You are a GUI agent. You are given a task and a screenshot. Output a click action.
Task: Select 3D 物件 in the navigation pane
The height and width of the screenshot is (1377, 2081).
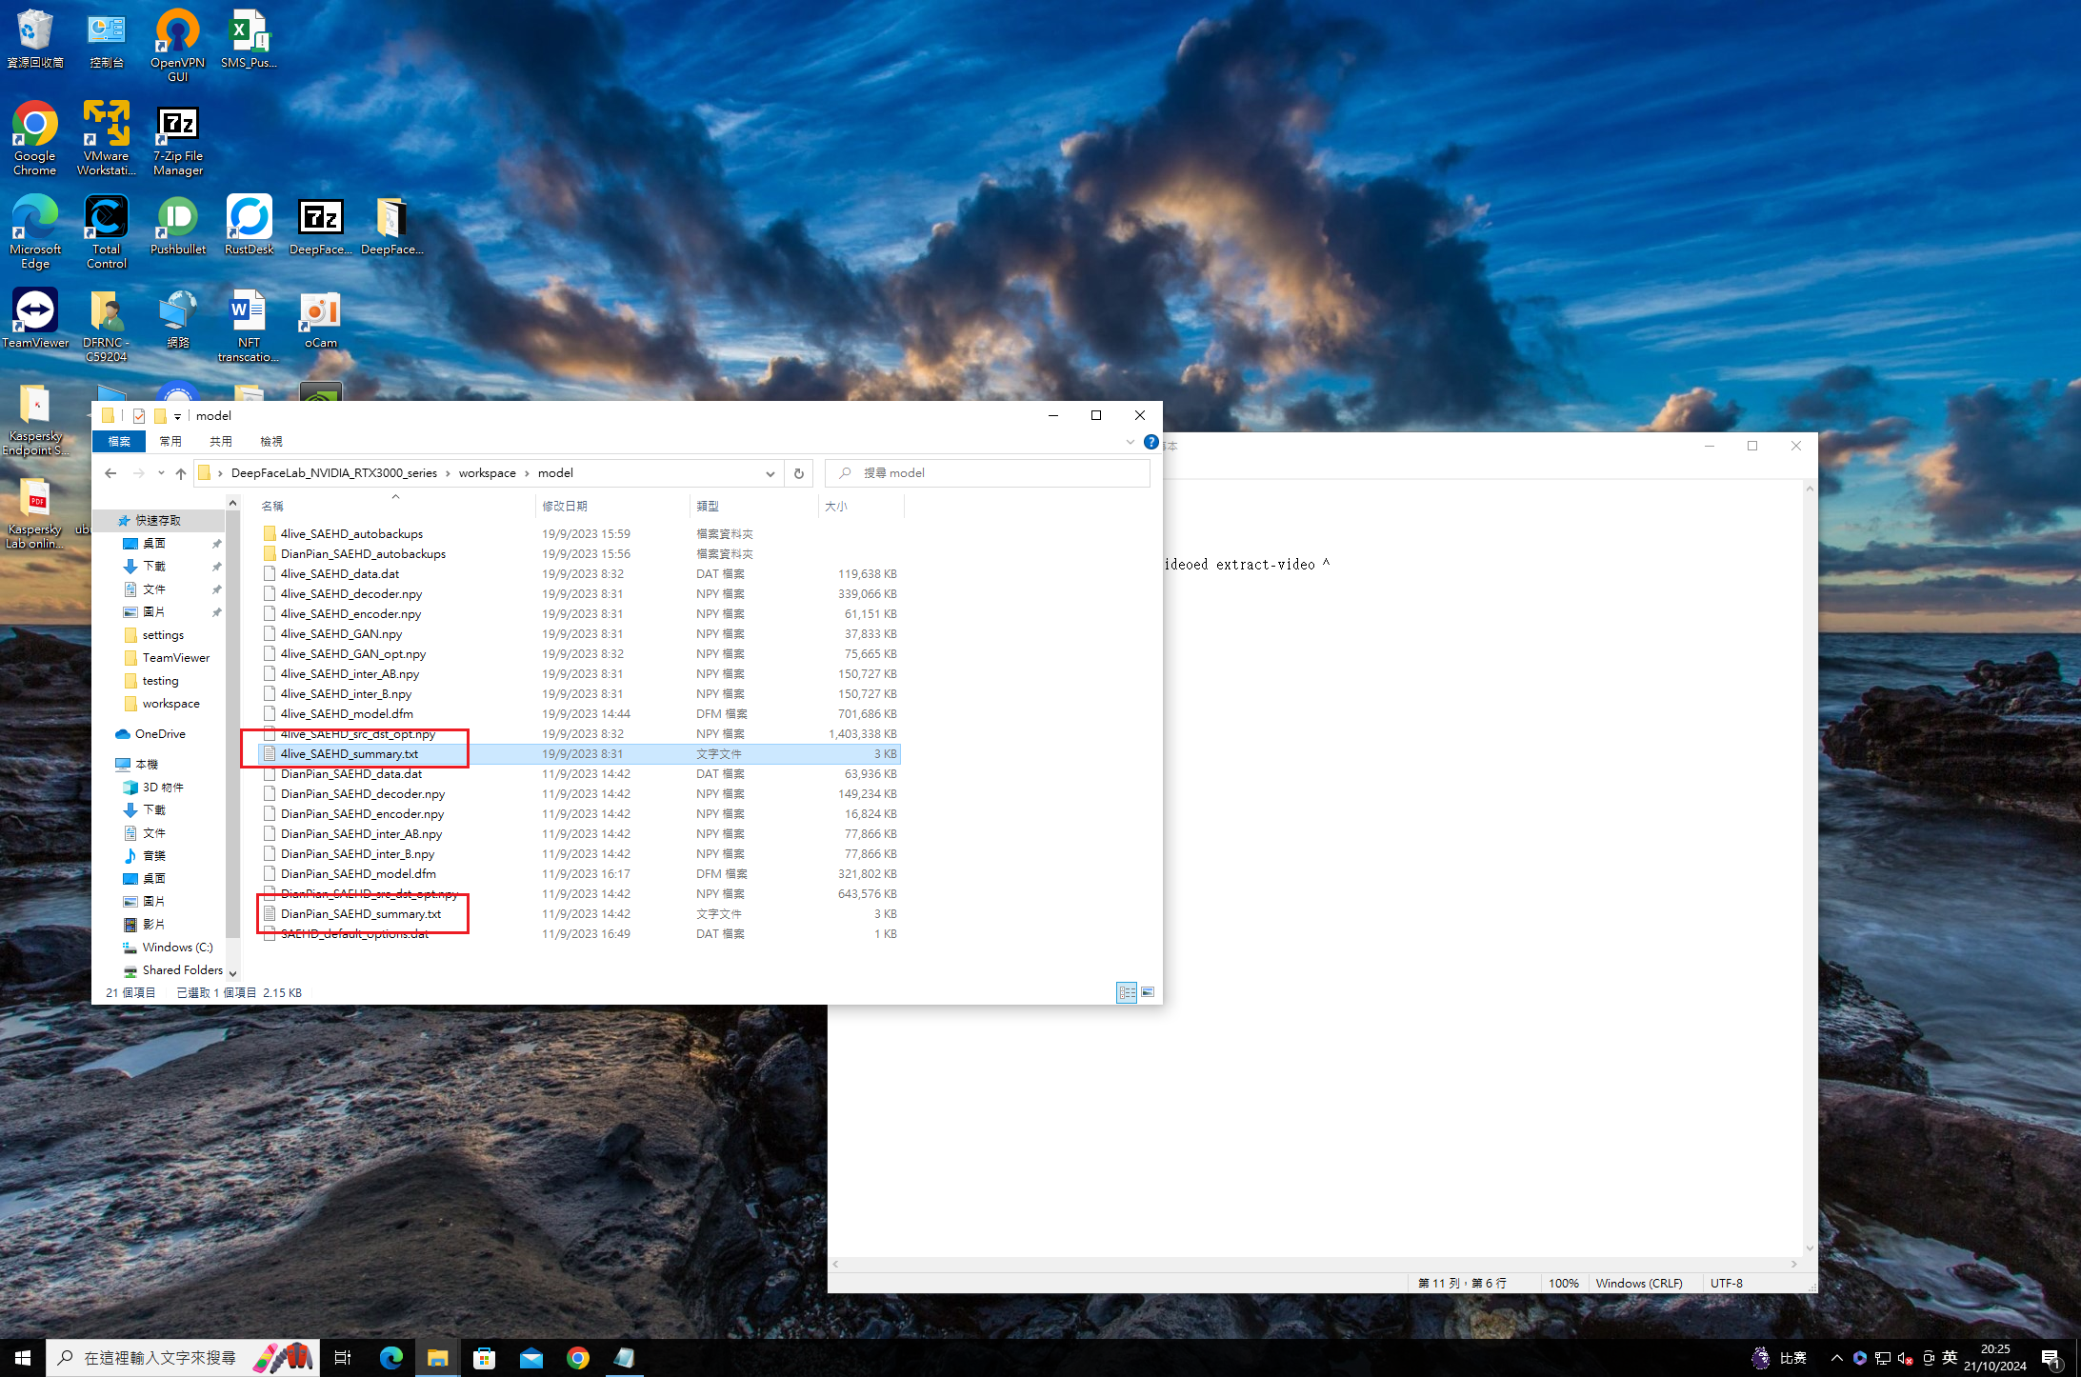(163, 788)
